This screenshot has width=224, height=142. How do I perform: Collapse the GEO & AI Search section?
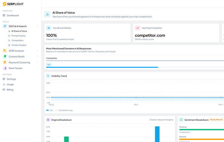click(38, 26)
